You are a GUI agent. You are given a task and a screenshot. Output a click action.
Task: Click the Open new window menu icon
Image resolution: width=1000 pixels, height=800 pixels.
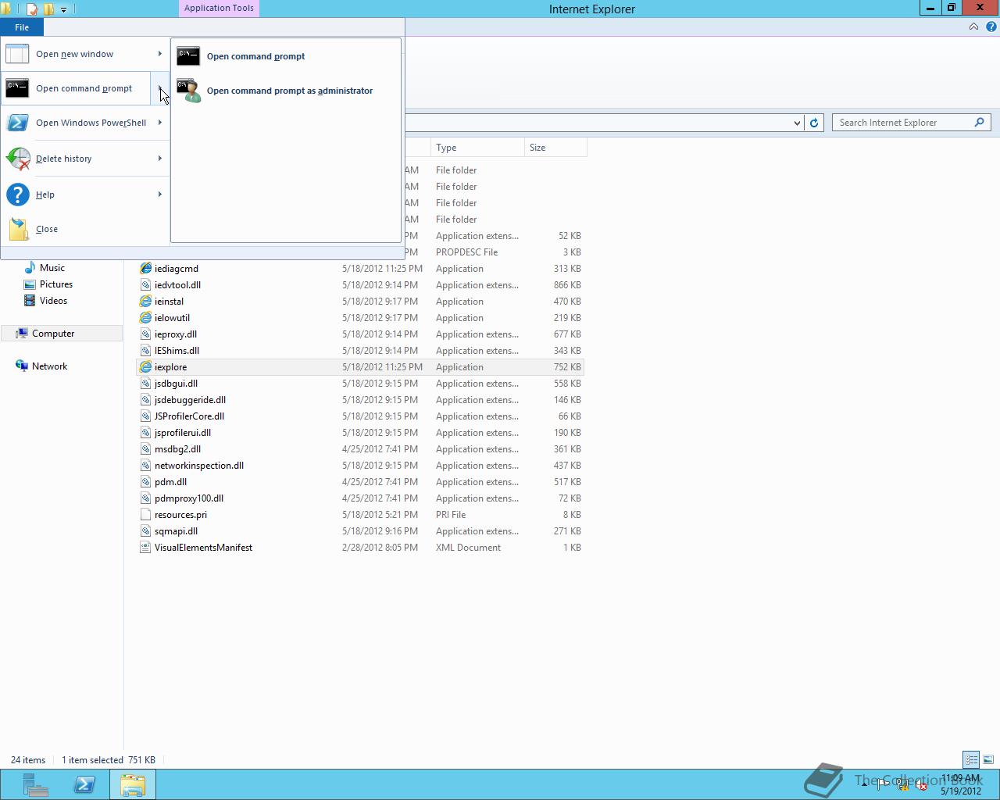pos(17,54)
